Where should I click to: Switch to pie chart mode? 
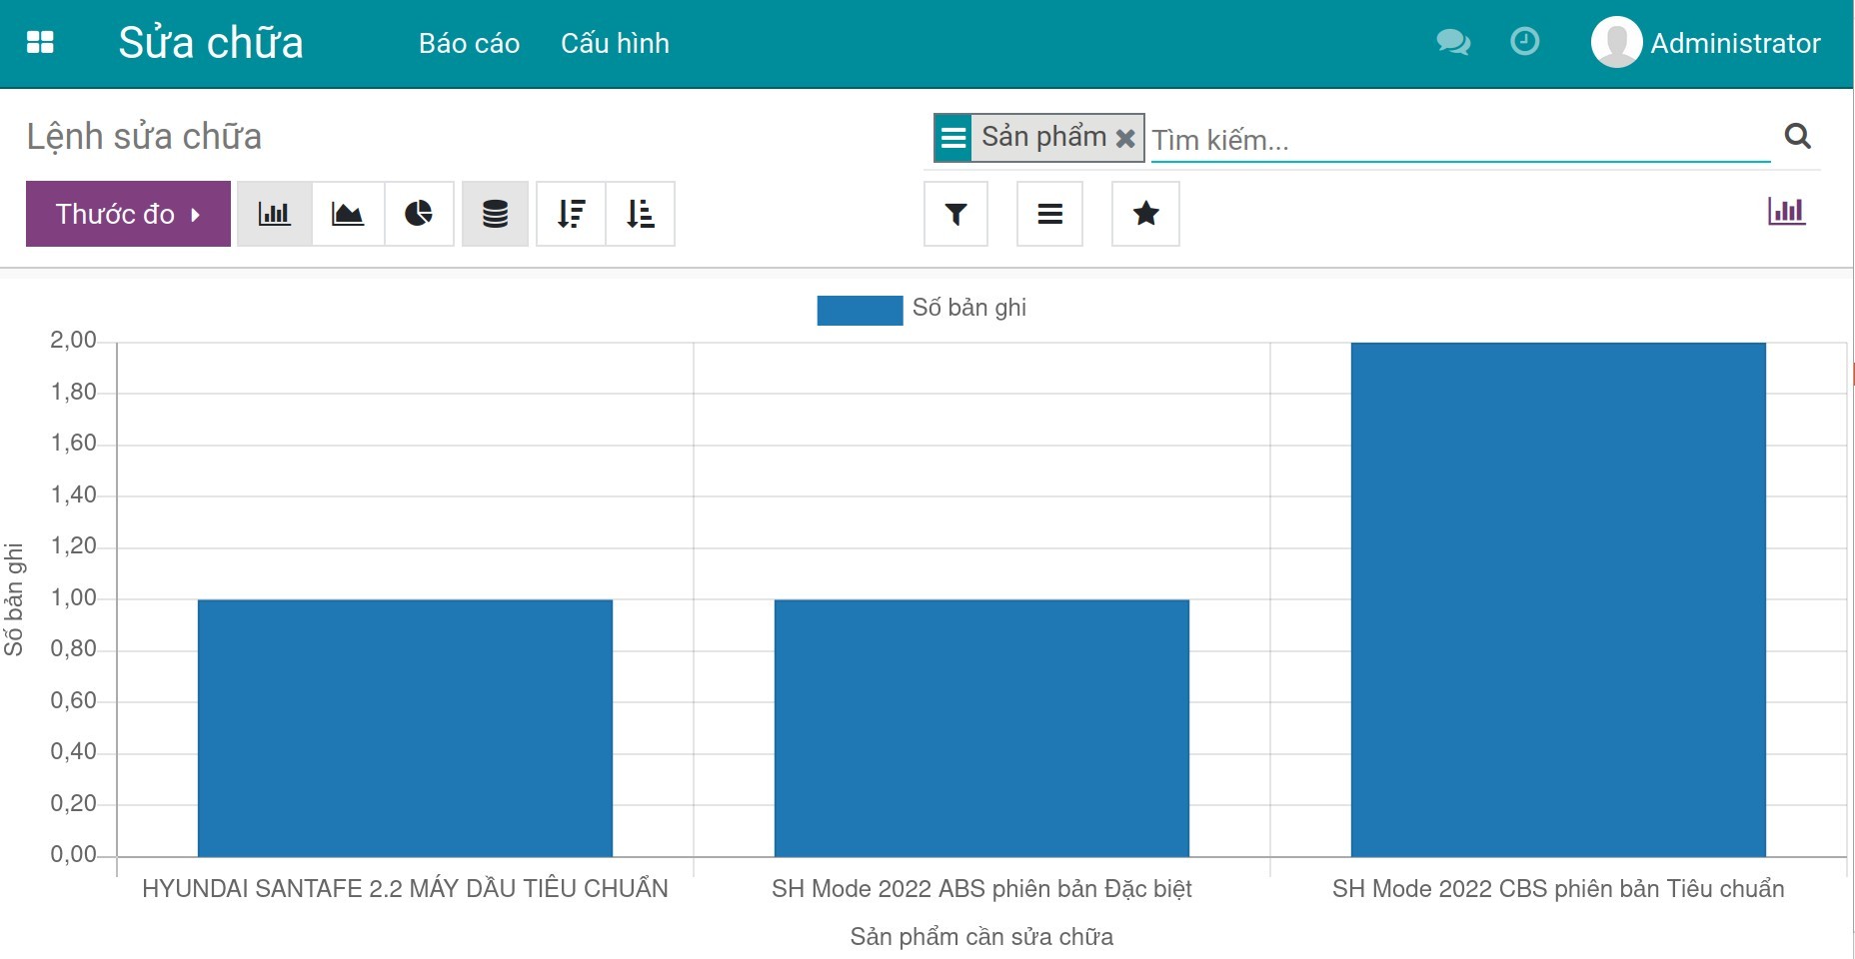click(419, 214)
